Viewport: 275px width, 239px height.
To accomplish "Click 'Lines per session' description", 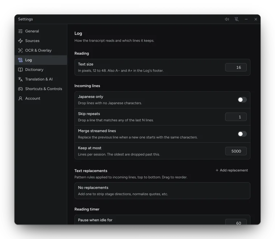I will (119, 154).
